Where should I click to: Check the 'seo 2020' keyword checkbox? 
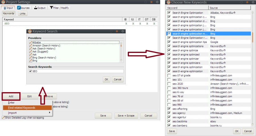coord(169,84)
